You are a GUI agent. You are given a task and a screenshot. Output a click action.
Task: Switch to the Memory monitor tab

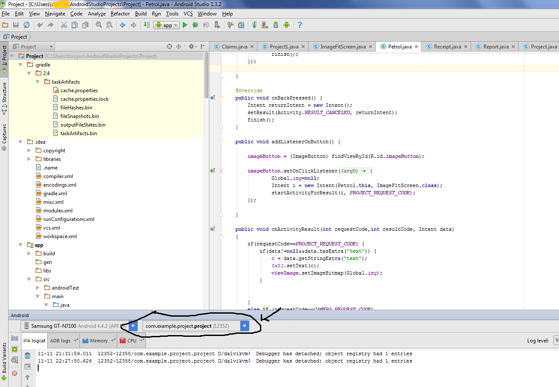99,341
